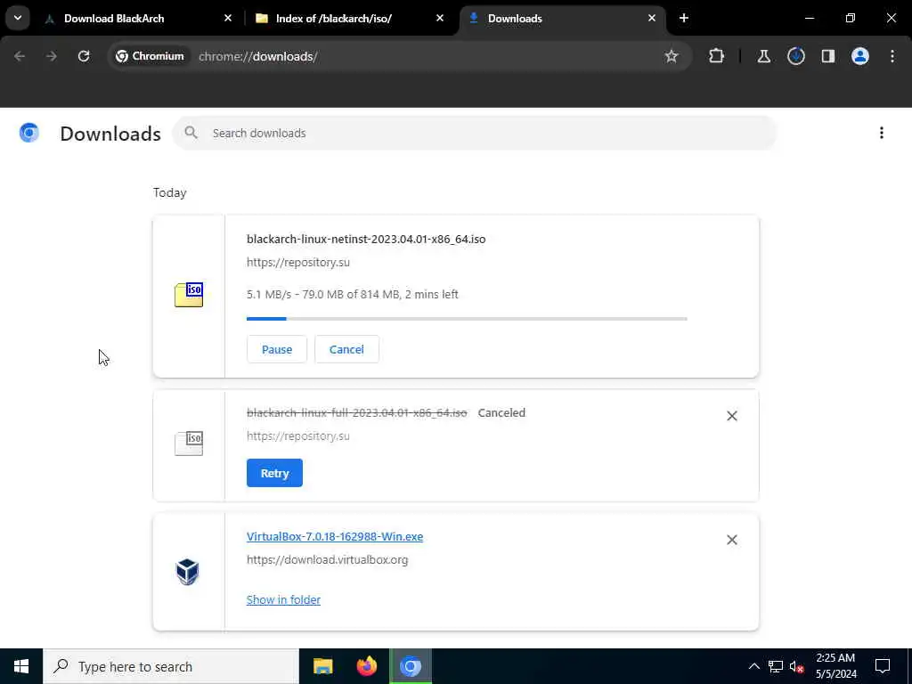Reload the downloads page

tap(84, 56)
